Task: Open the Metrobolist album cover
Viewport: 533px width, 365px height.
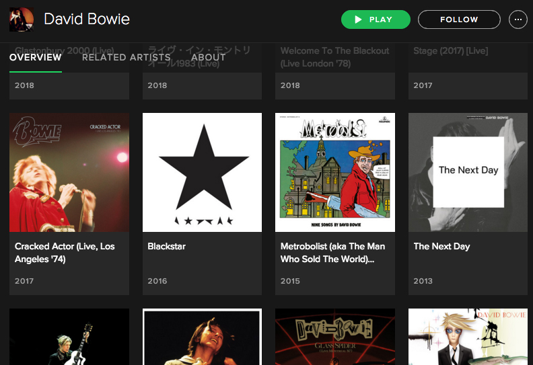Action: (x=335, y=173)
